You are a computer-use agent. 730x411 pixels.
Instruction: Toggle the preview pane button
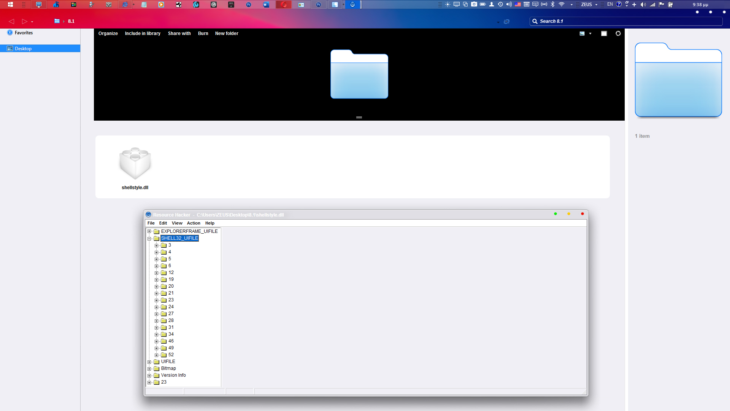point(604,33)
